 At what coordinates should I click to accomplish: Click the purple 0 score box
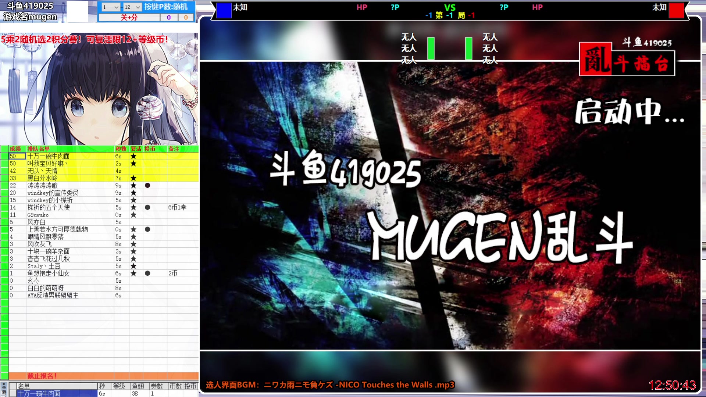point(169,17)
